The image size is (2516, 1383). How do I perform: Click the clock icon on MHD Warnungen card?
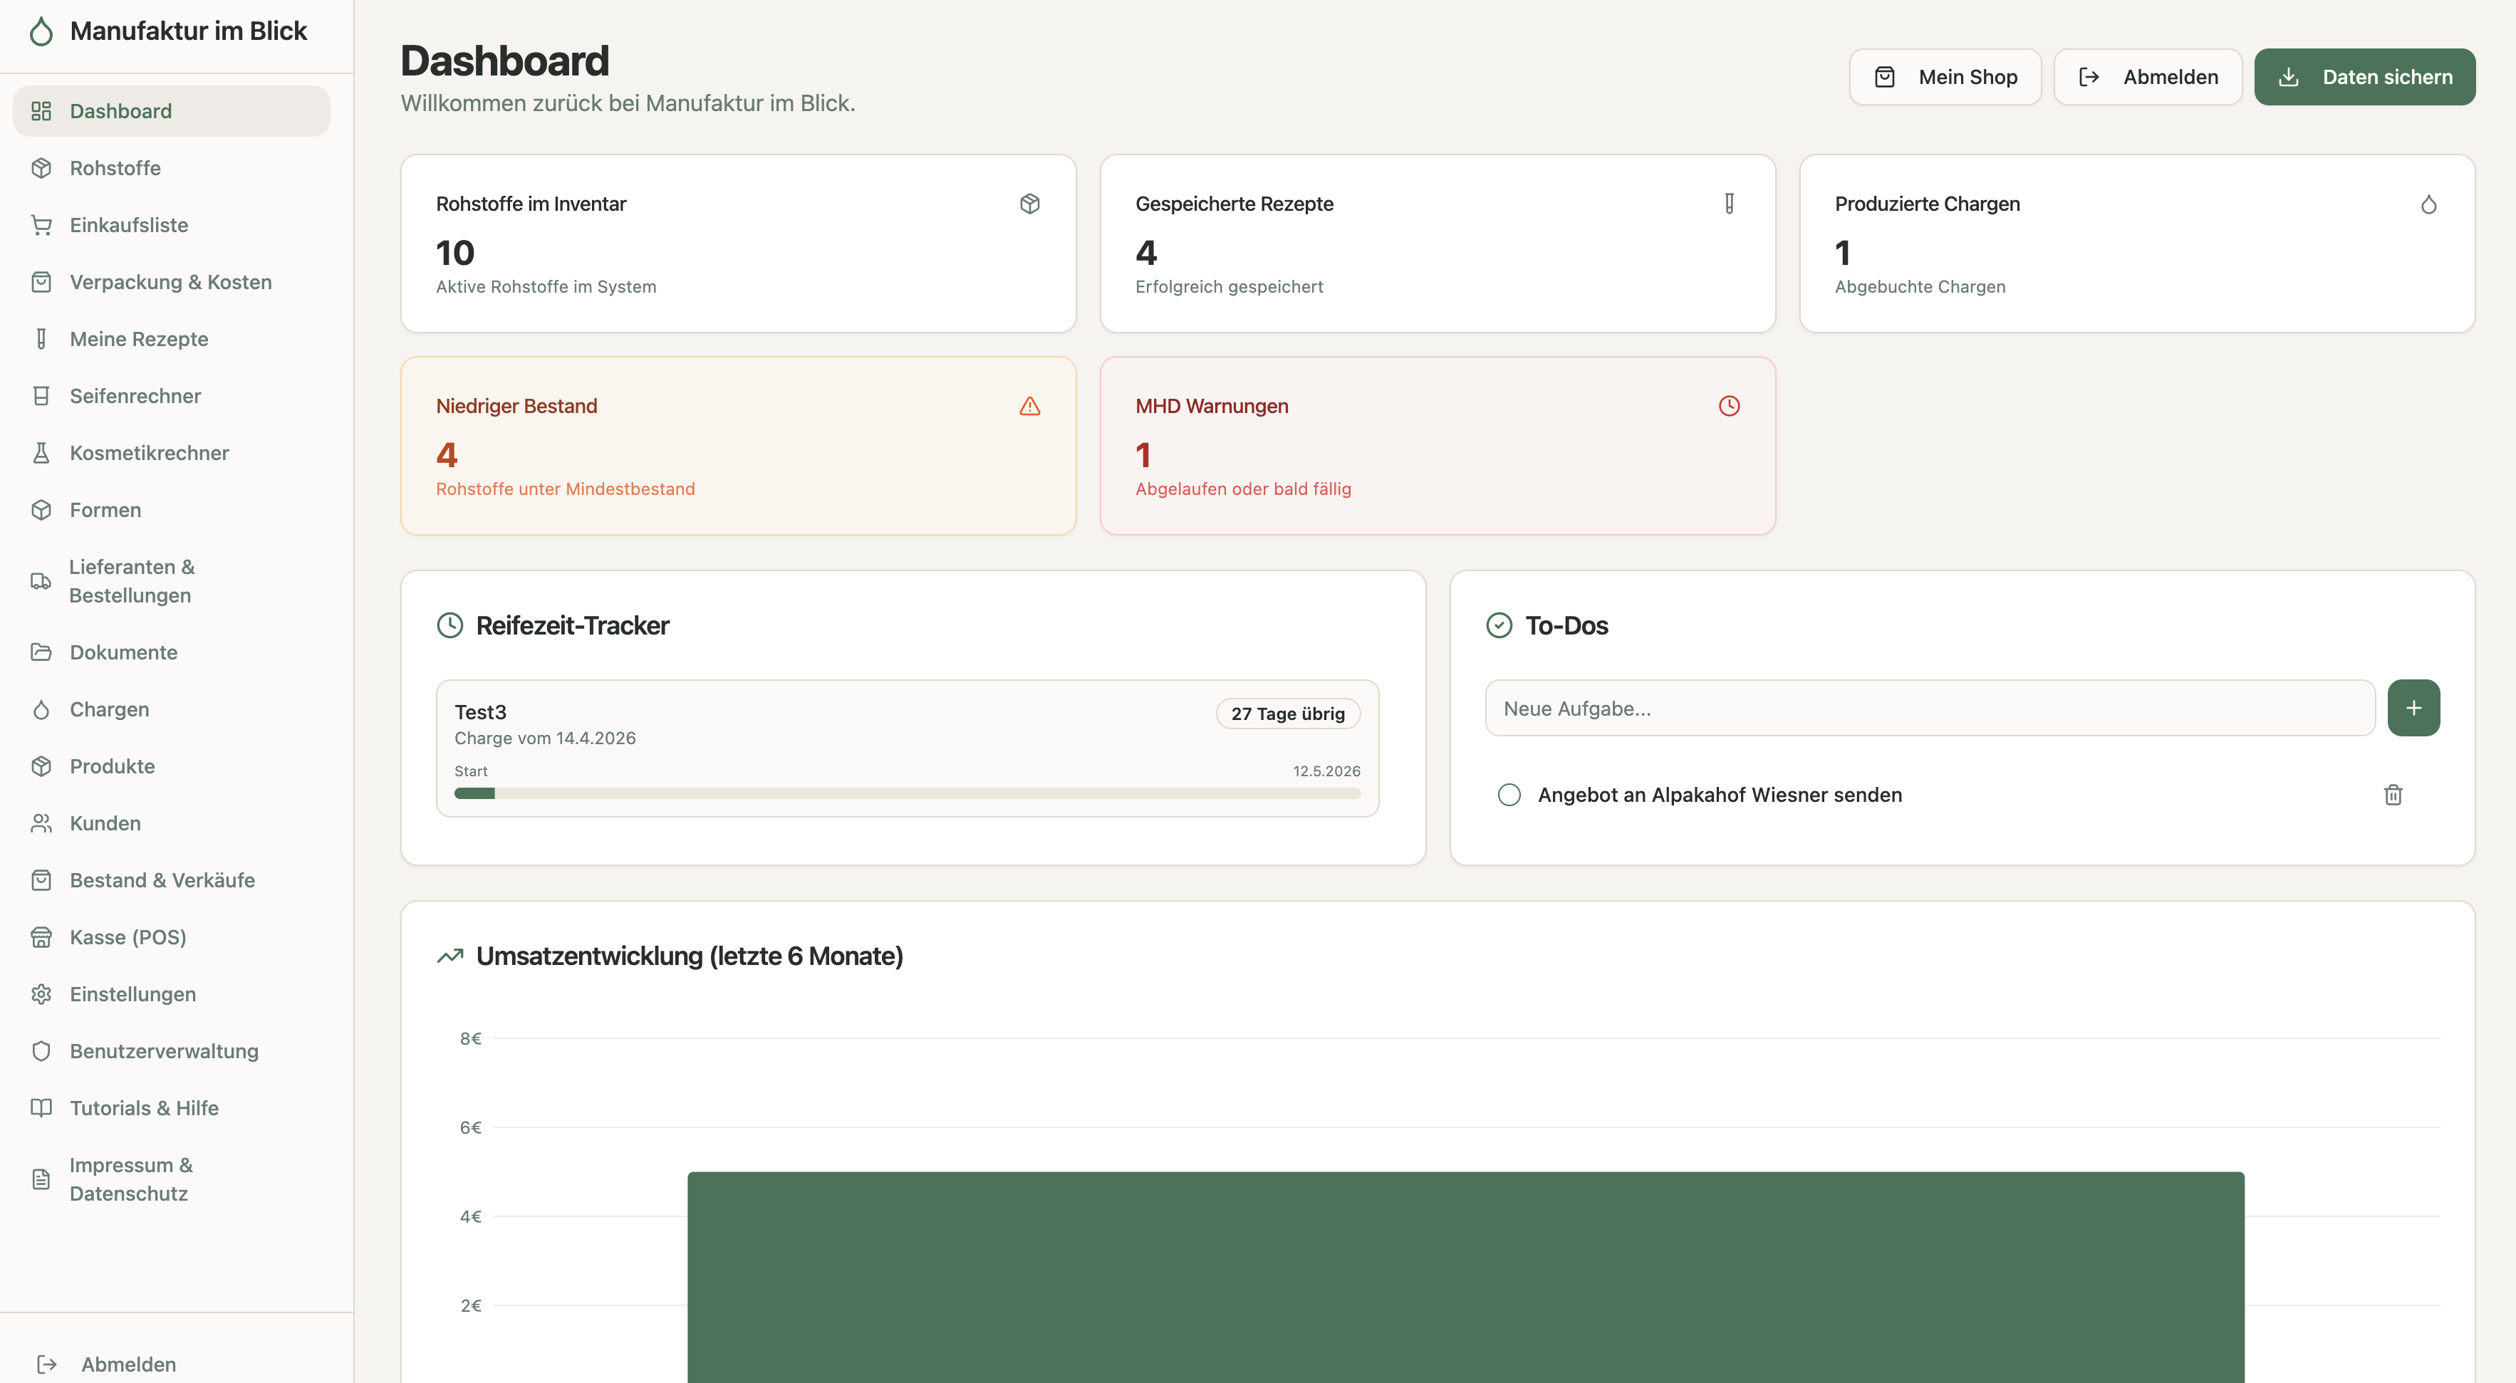click(1729, 407)
